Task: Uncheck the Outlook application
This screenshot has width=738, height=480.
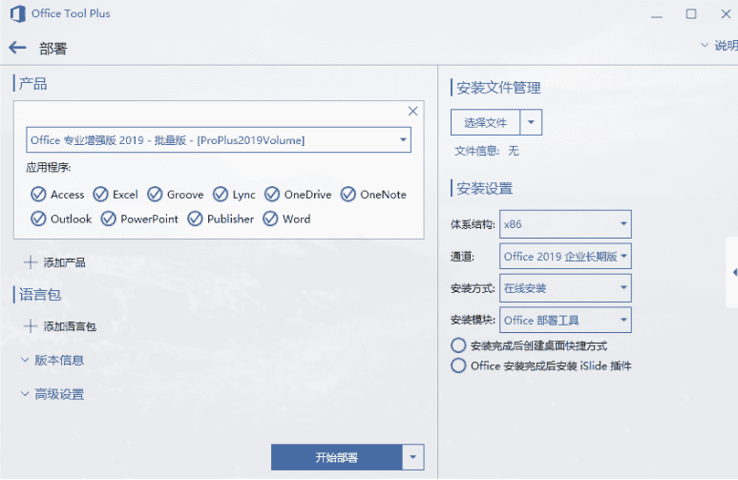Action: pos(38,219)
